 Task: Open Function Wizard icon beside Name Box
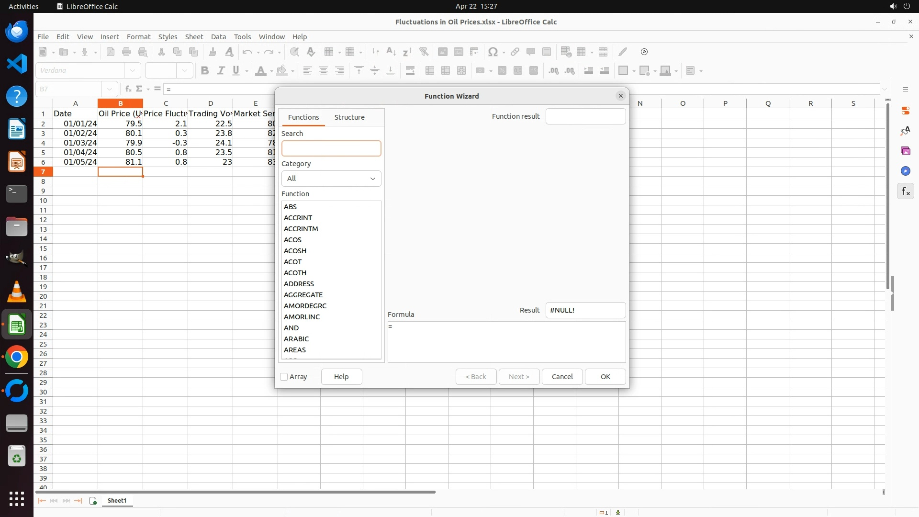point(128,89)
